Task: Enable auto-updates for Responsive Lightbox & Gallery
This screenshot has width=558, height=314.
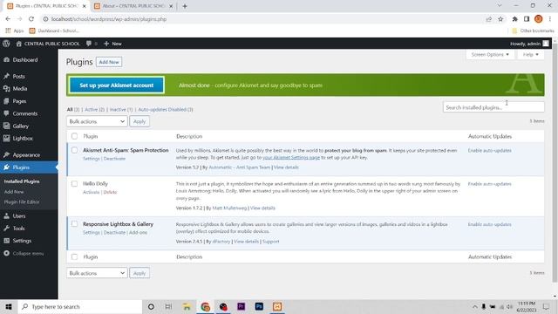Action: pos(490,225)
